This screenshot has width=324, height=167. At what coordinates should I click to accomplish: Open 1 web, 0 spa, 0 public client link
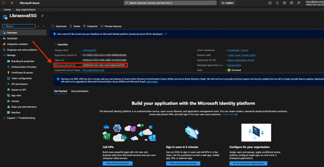coord(241,55)
